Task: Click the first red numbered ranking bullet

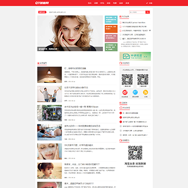Action: tap(121, 113)
